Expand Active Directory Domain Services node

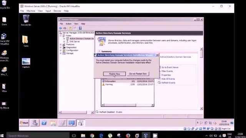coord(64,39)
